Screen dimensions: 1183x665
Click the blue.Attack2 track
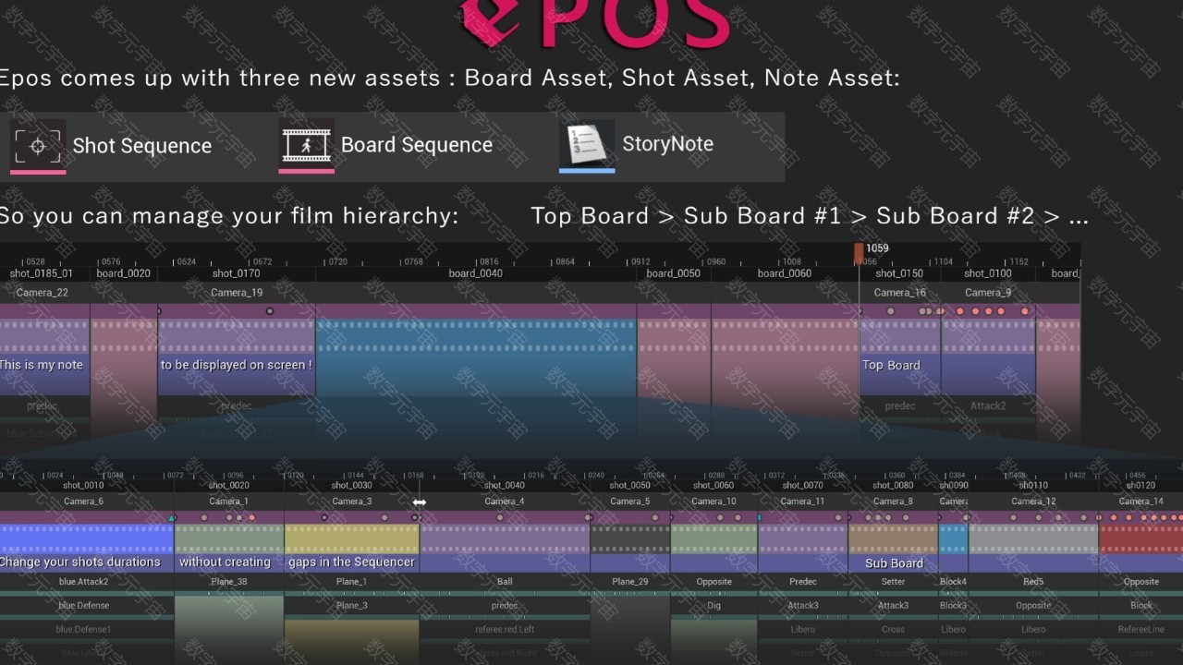[x=83, y=582]
